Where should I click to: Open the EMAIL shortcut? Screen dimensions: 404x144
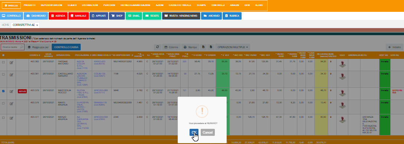click(134, 16)
